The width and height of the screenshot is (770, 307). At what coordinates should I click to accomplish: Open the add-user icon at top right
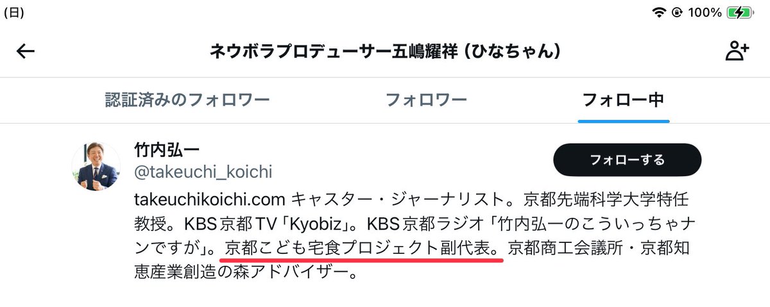737,52
